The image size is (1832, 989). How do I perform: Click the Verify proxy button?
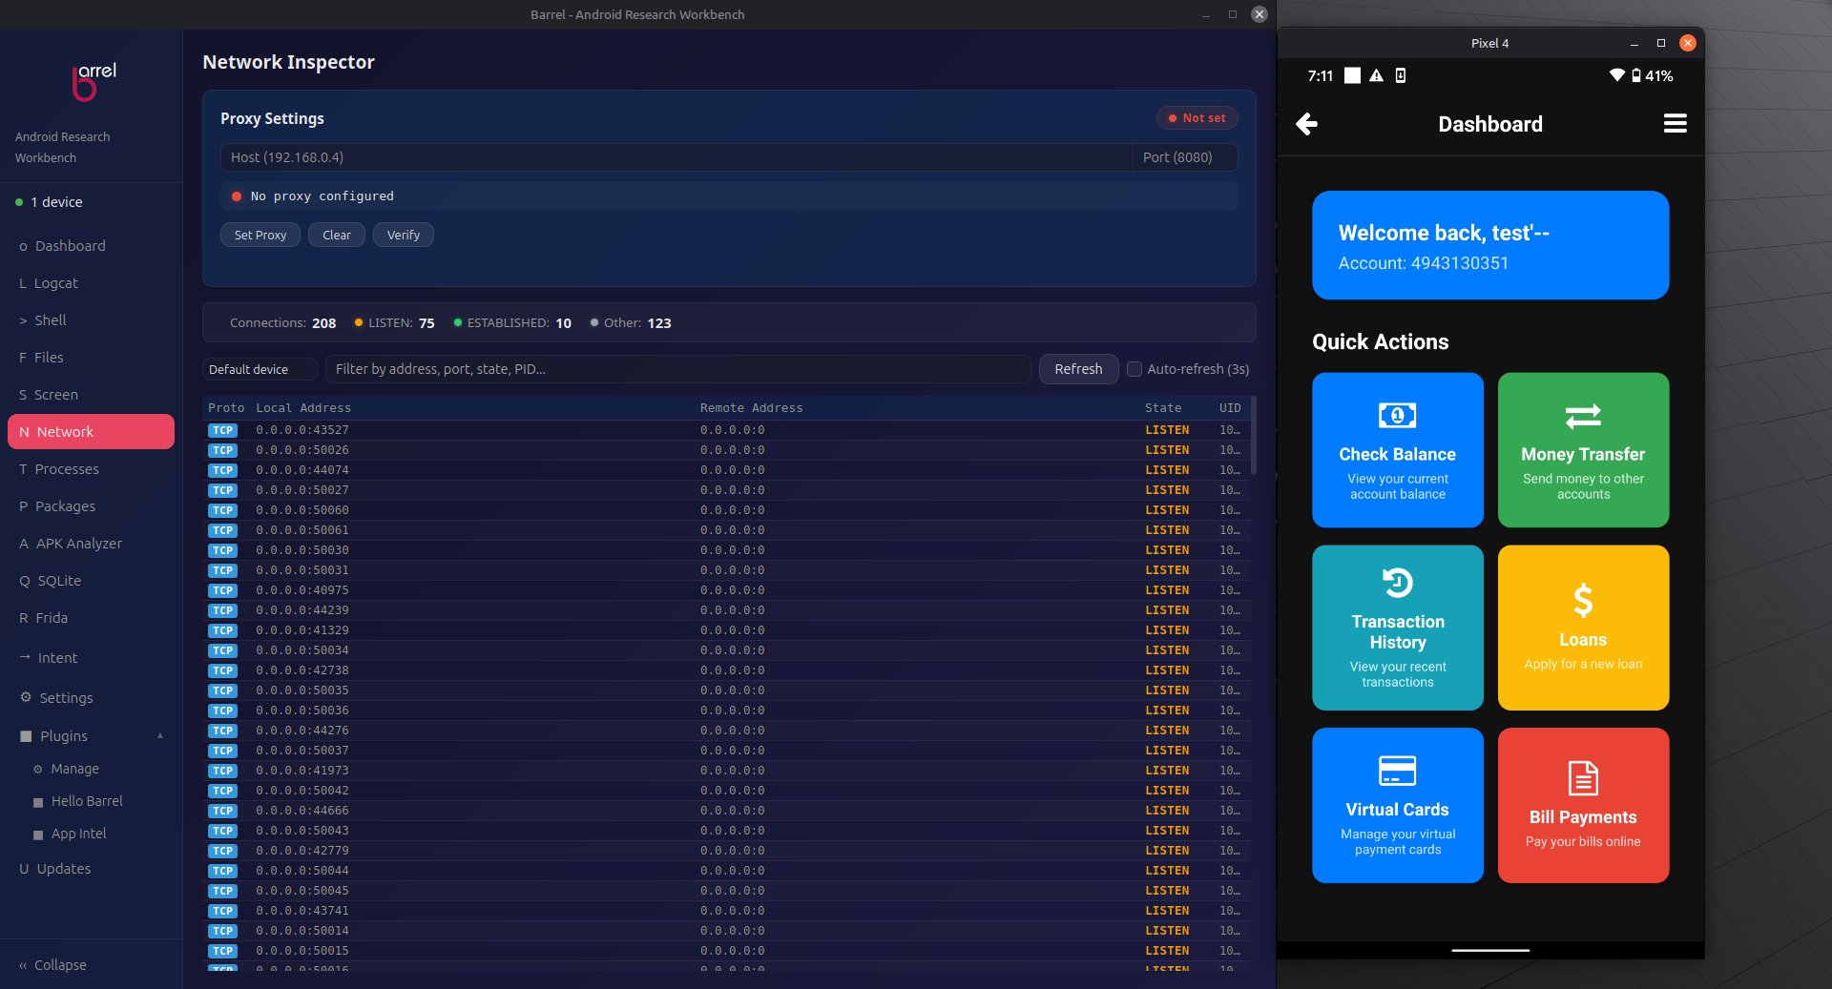404,235
